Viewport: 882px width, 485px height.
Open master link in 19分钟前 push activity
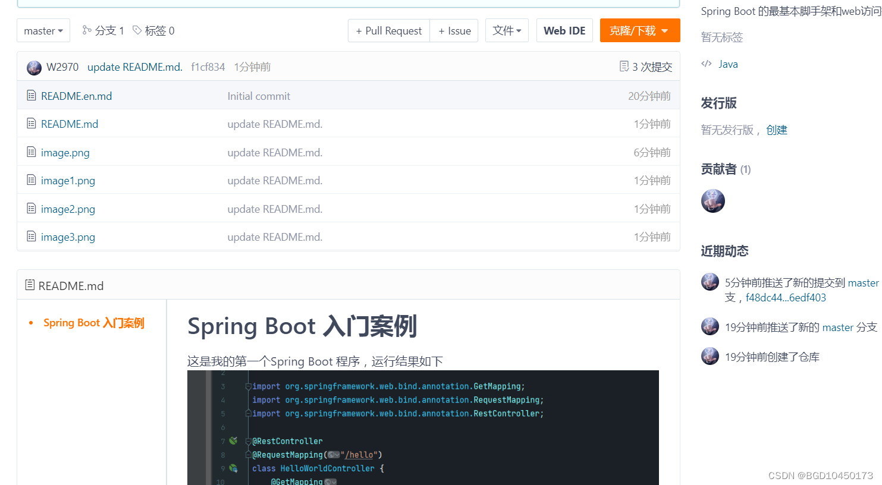pyautogui.click(x=838, y=327)
